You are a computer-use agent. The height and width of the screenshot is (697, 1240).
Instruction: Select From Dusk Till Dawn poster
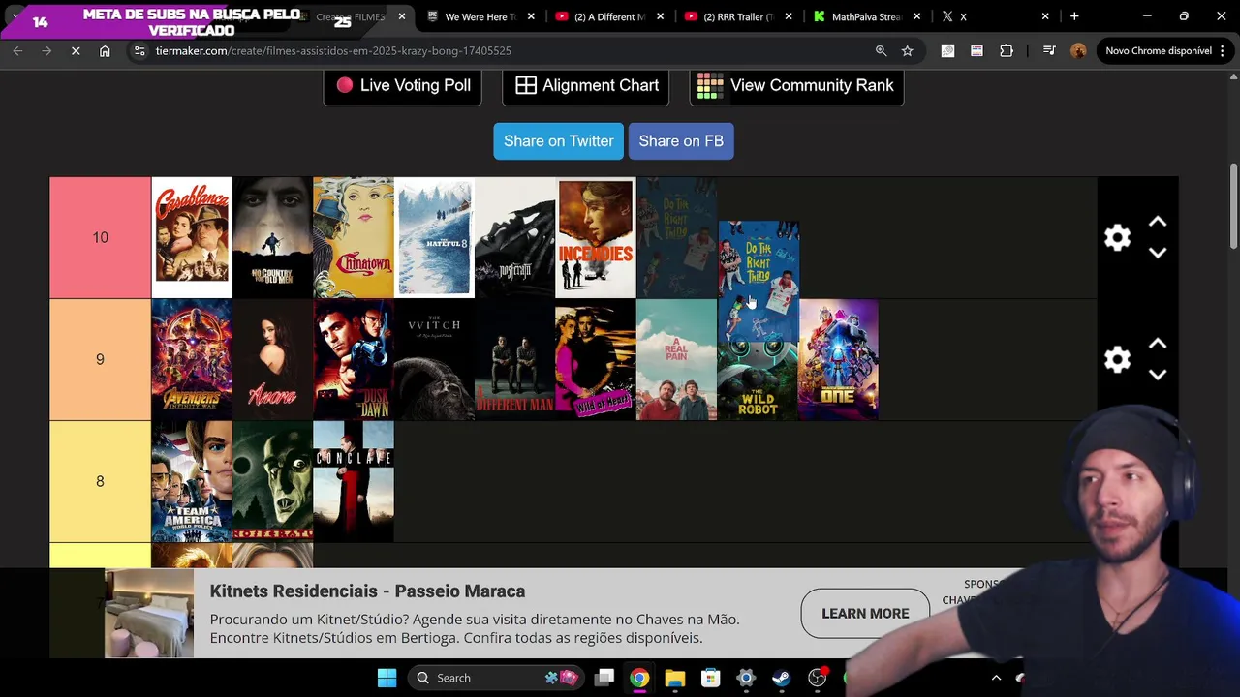pyautogui.click(x=354, y=359)
